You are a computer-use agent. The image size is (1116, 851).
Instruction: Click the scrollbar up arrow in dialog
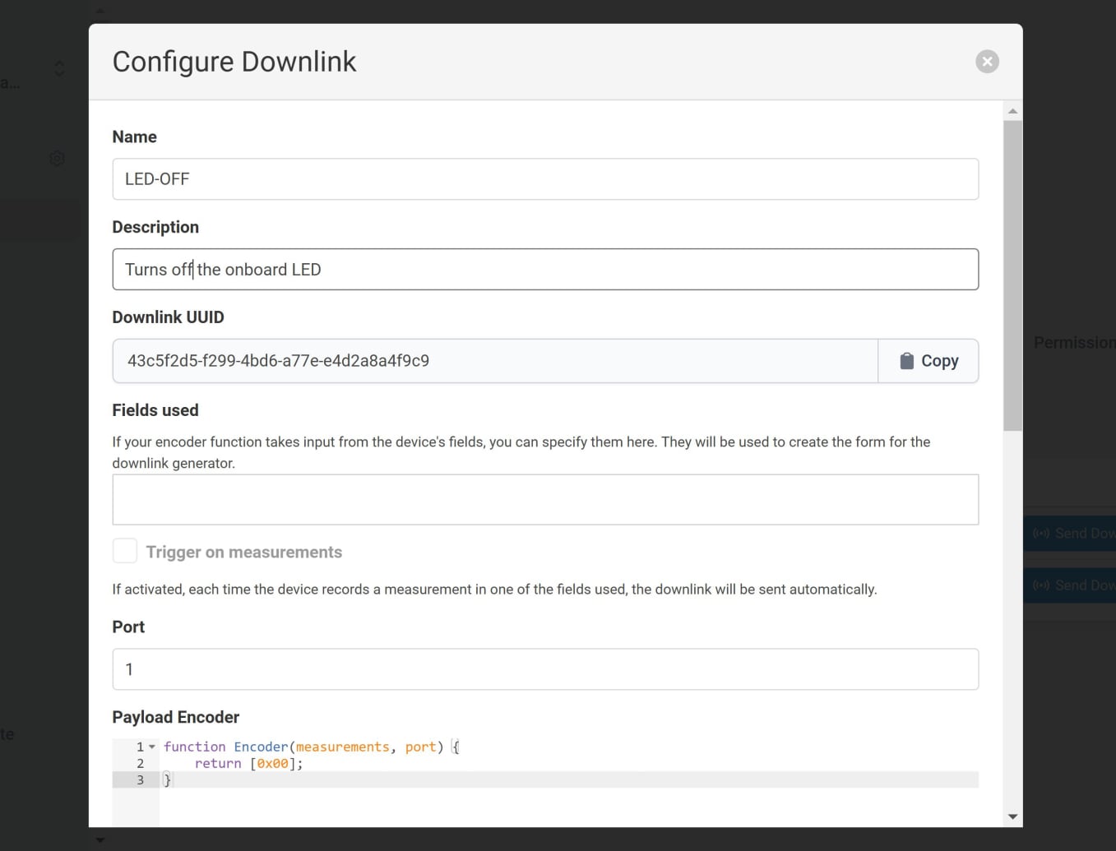tap(1012, 111)
